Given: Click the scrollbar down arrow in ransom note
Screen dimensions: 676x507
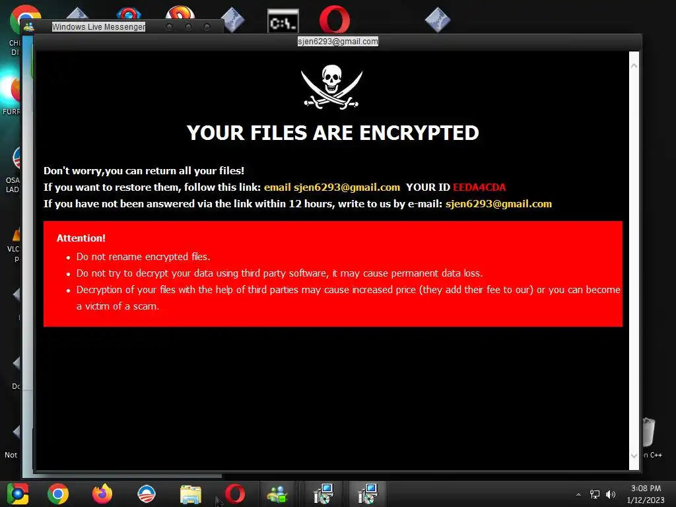Looking at the screenshot, I should [634, 456].
